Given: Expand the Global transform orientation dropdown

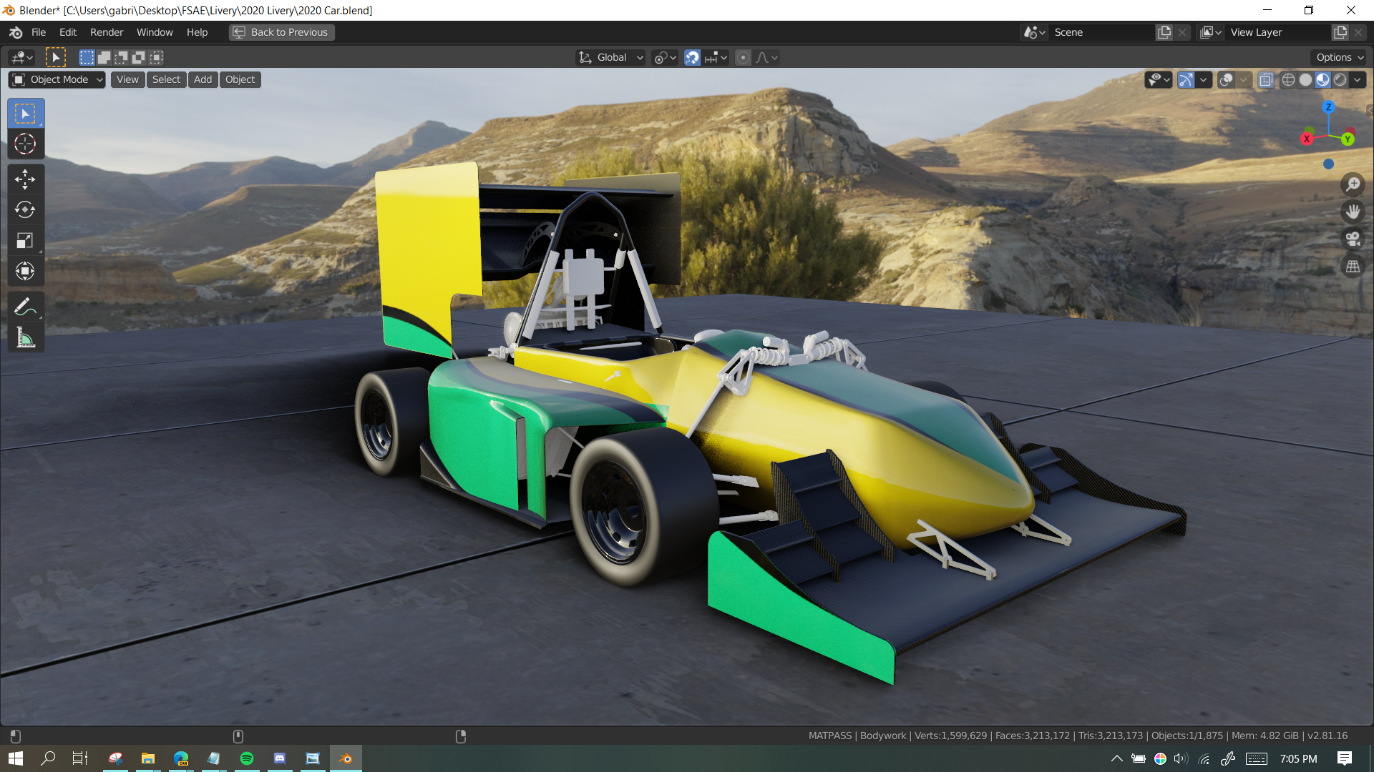Looking at the screenshot, I should pyautogui.click(x=612, y=58).
